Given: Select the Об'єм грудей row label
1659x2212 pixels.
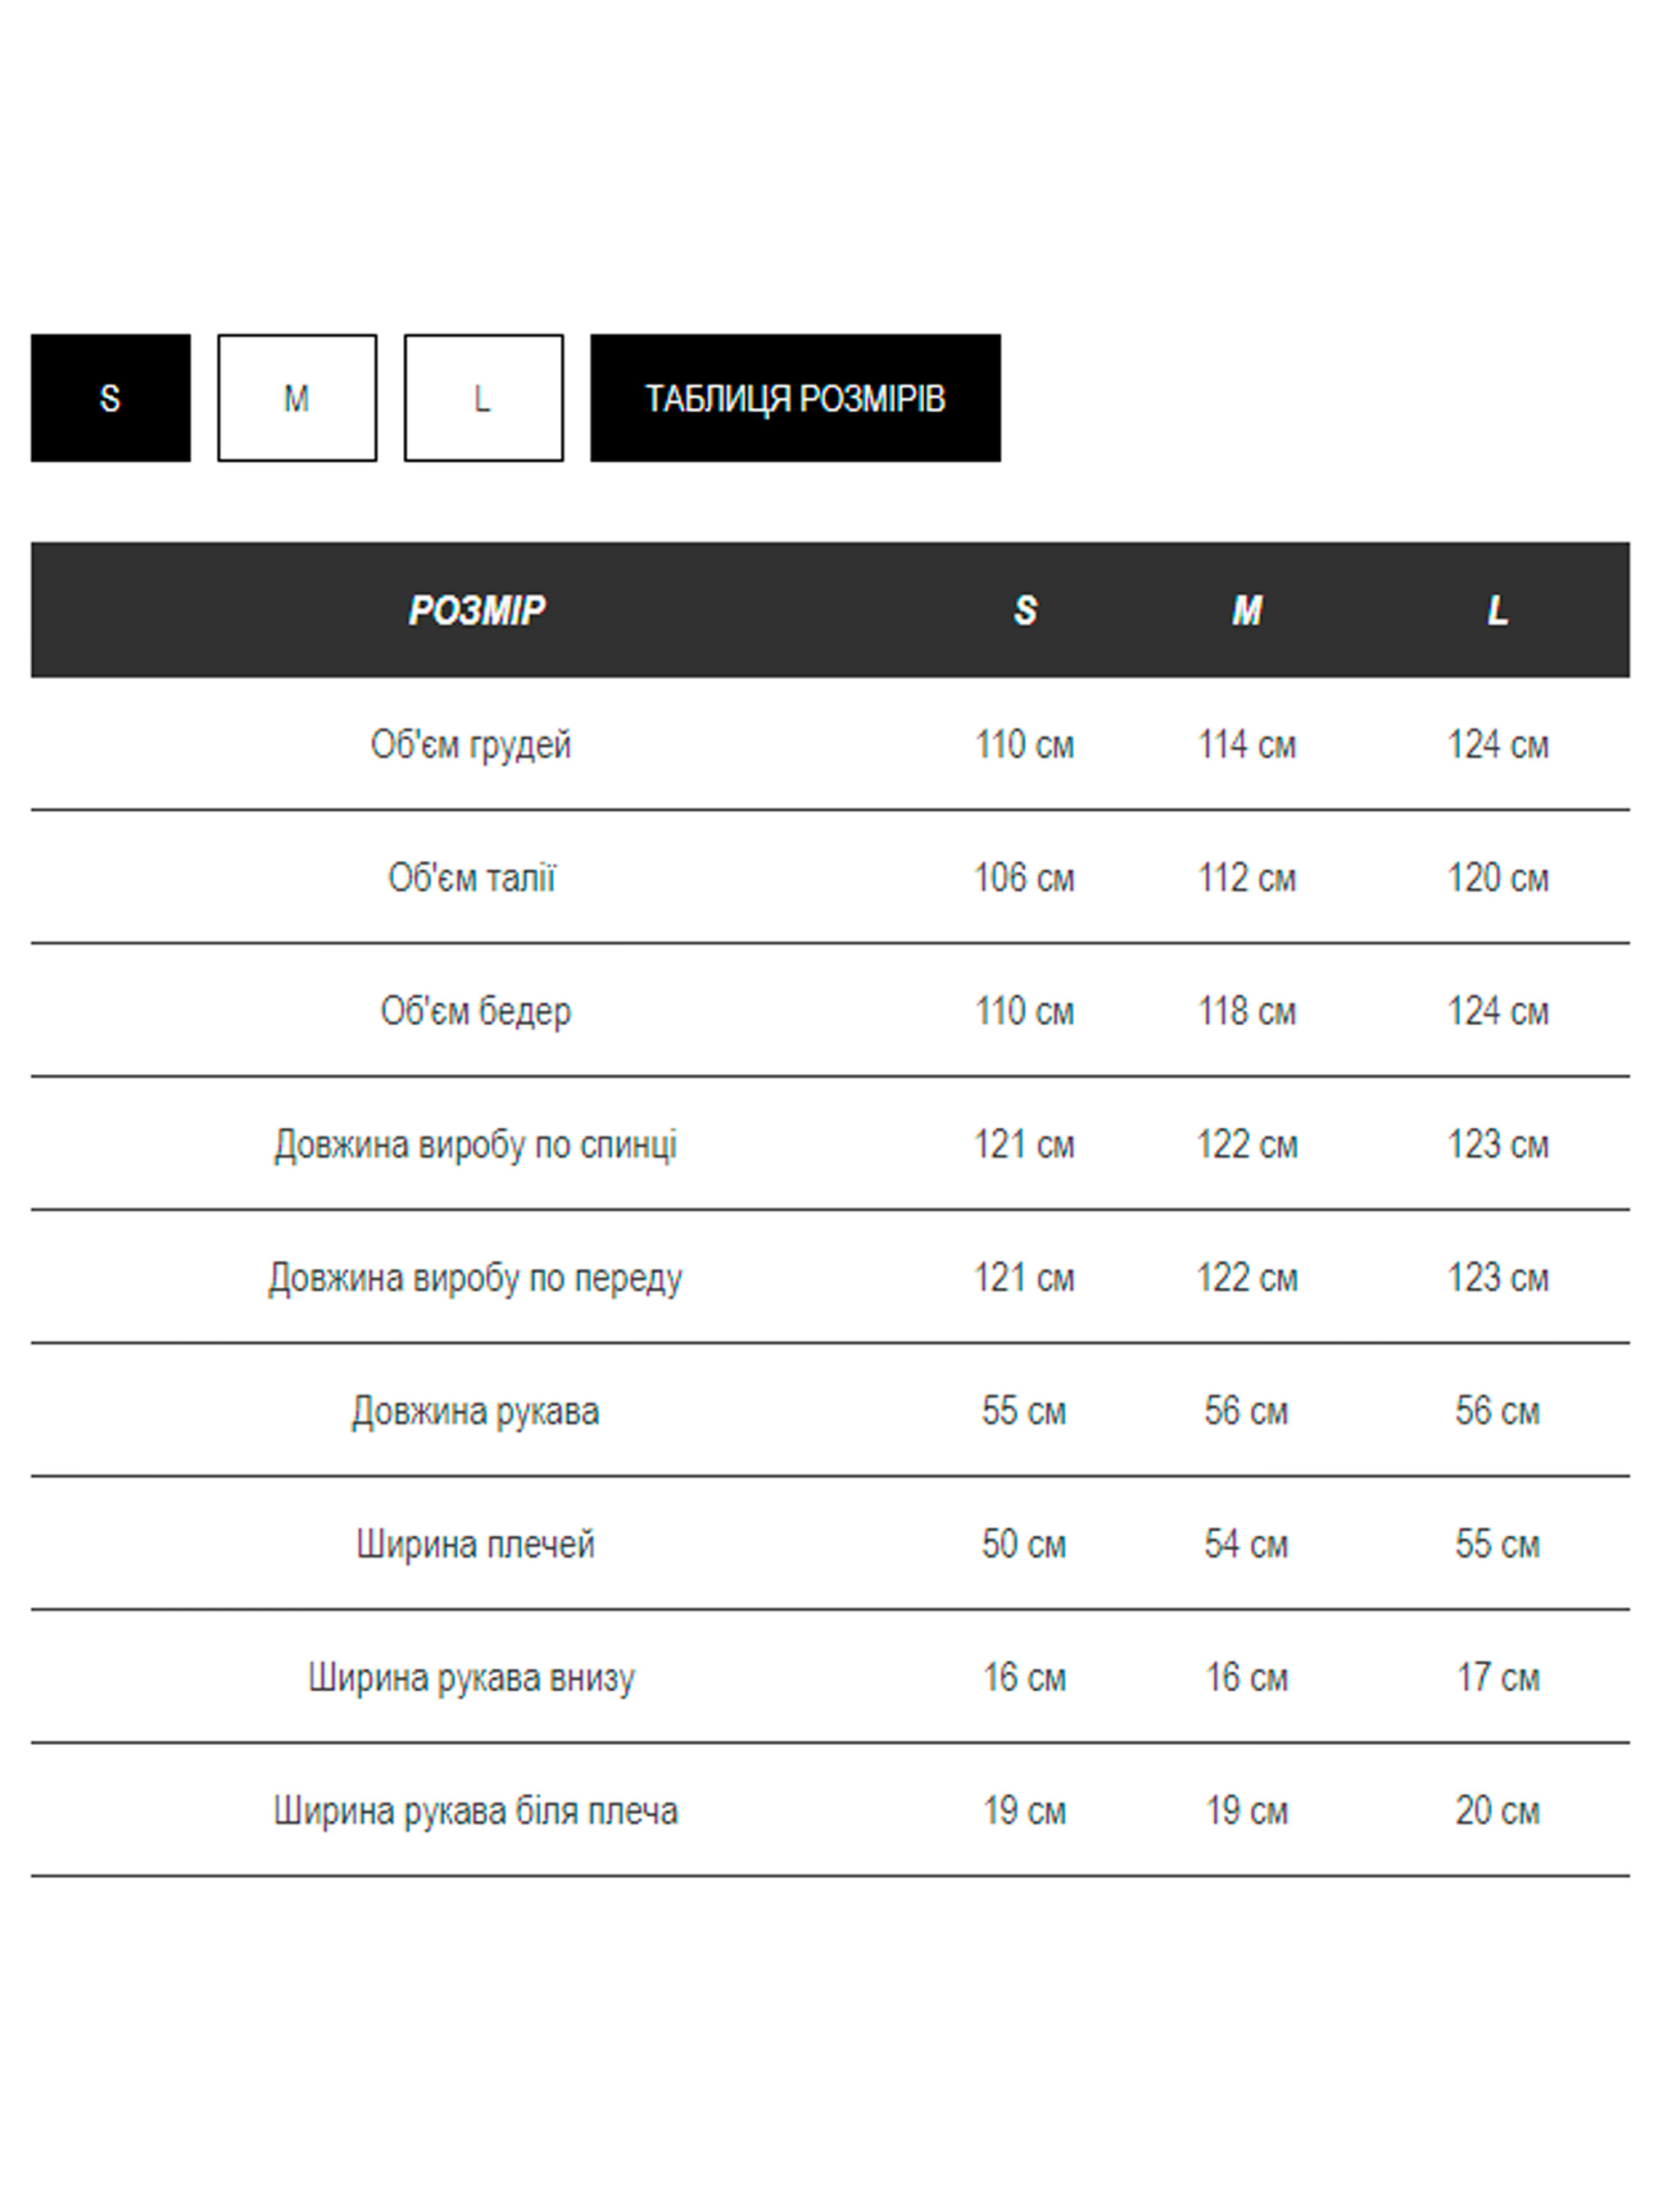Looking at the screenshot, I should [x=471, y=745].
